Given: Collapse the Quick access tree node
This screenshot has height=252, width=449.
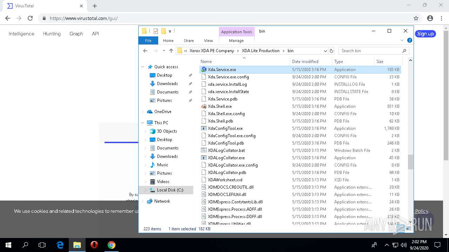Looking at the screenshot, I should pos(143,67).
